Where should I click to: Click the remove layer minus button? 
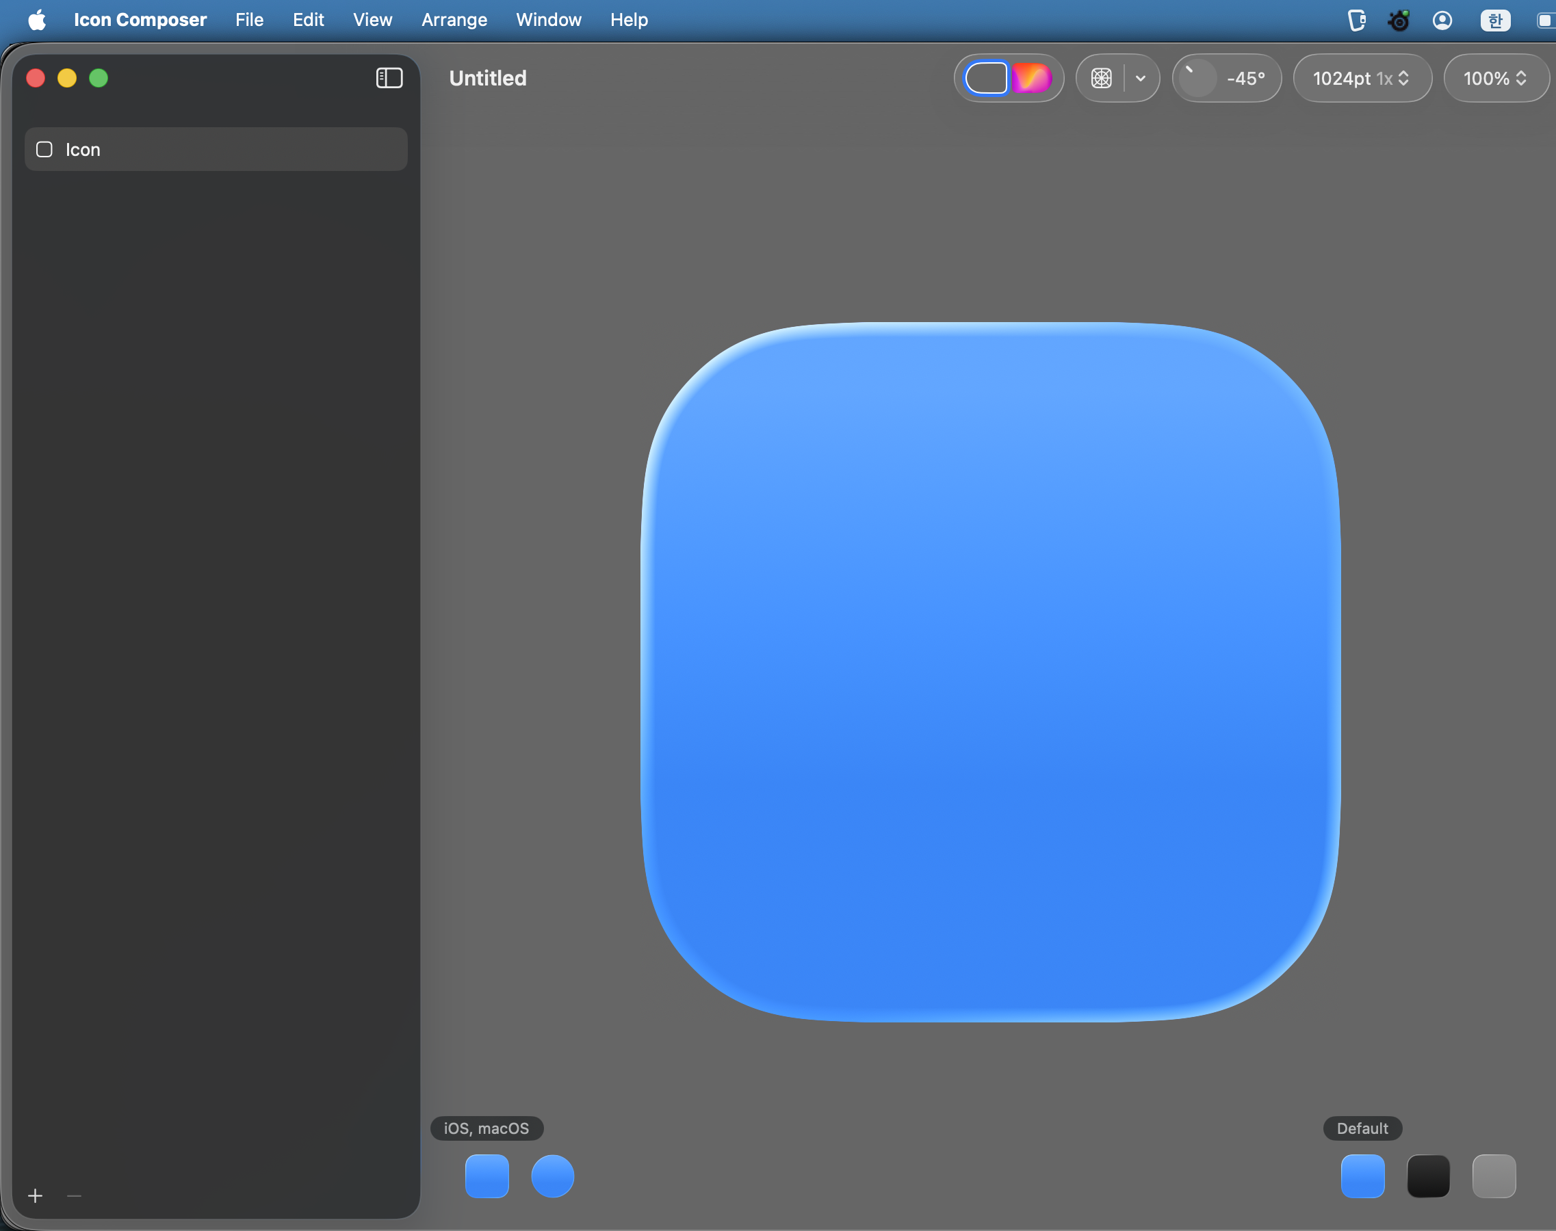click(75, 1195)
